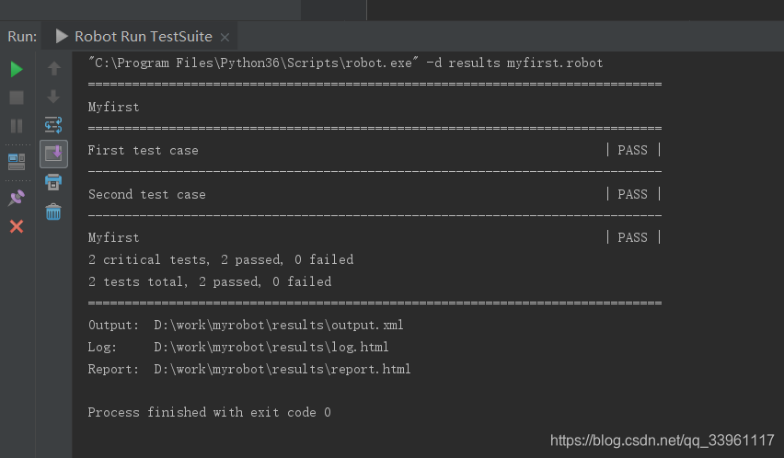Image resolution: width=784 pixels, height=458 pixels.
Task: Close the Robot Run TestSuite tab
Action: [225, 38]
